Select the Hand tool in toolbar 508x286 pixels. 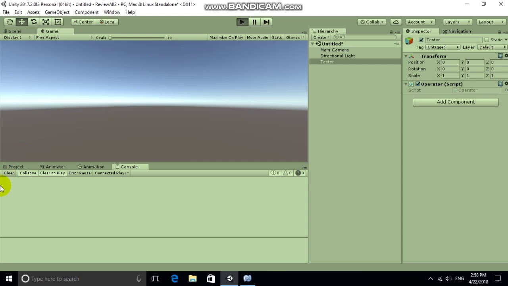[9, 22]
